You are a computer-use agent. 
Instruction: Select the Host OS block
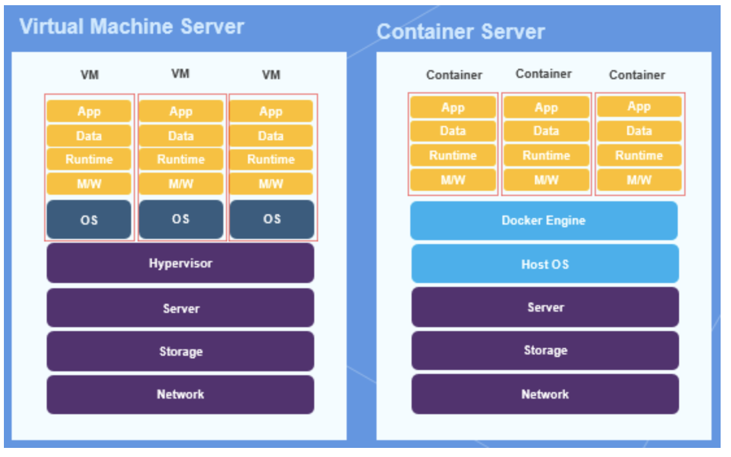click(x=545, y=264)
